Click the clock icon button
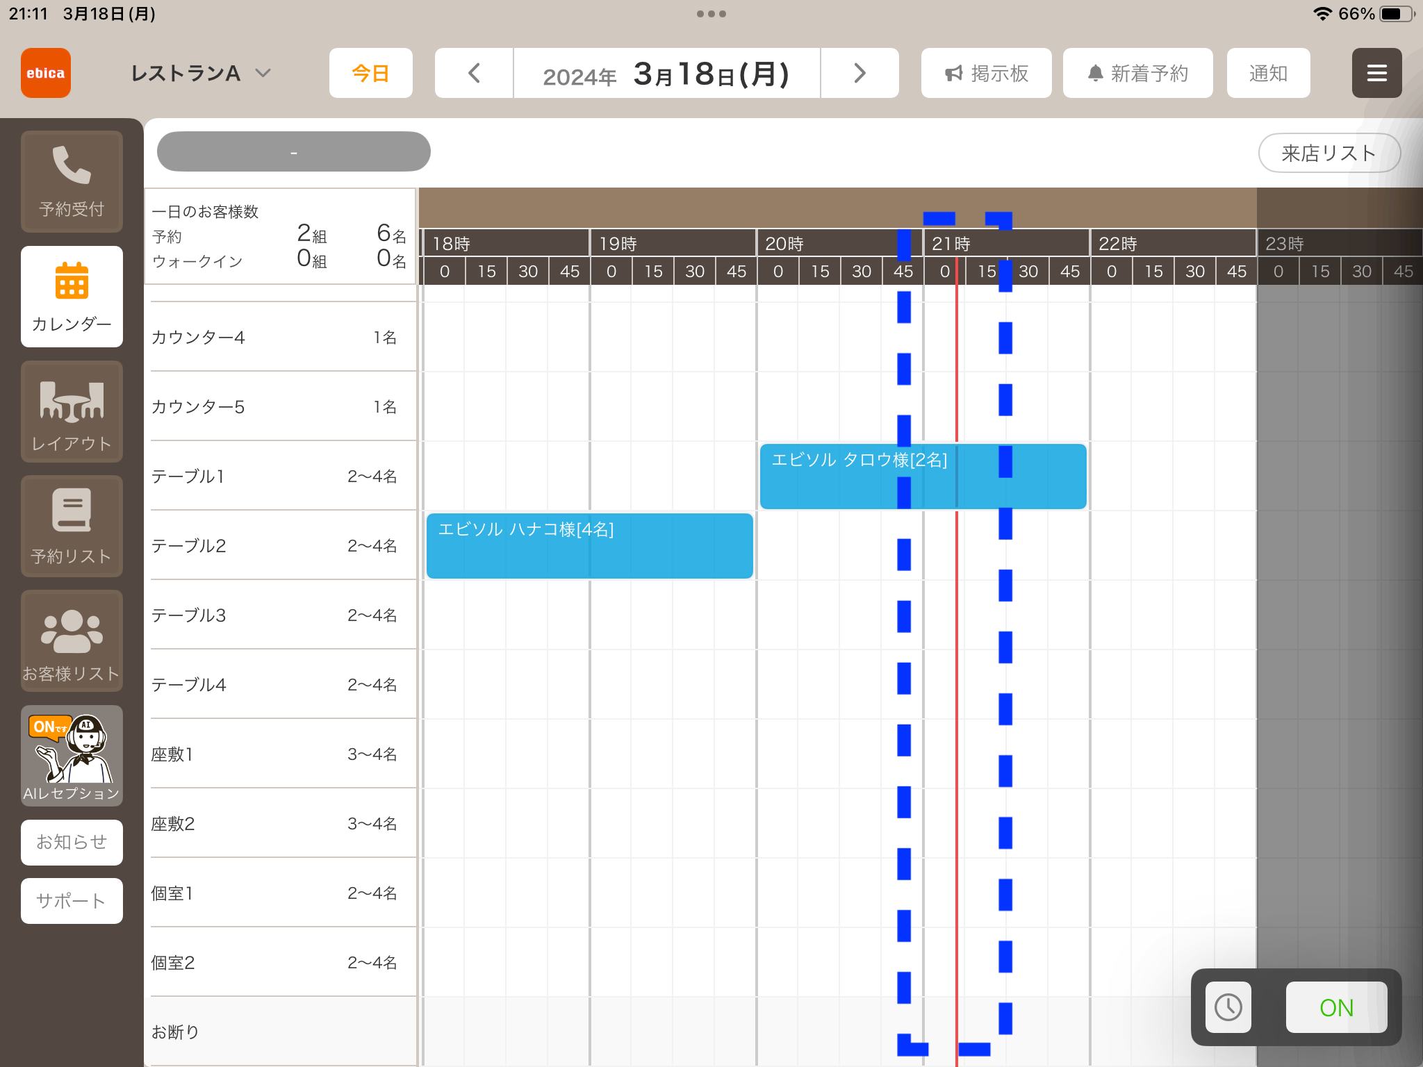The width and height of the screenshot is (1423, 1067). (x=1228, y=1007)
